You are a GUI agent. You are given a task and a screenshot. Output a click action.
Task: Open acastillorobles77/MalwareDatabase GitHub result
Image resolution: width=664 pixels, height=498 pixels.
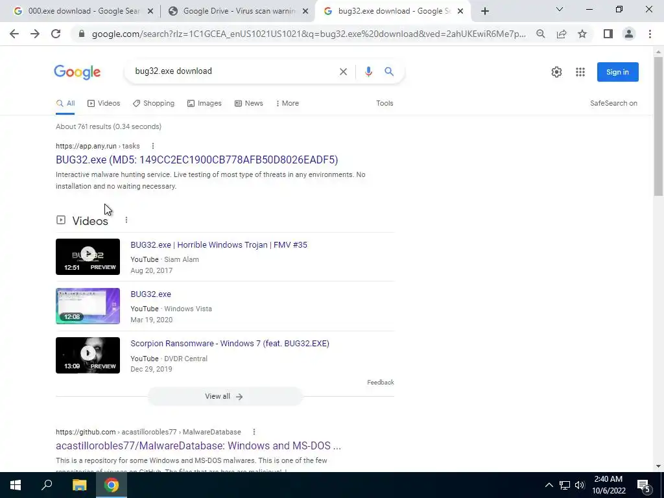click(x=198, y=446)
